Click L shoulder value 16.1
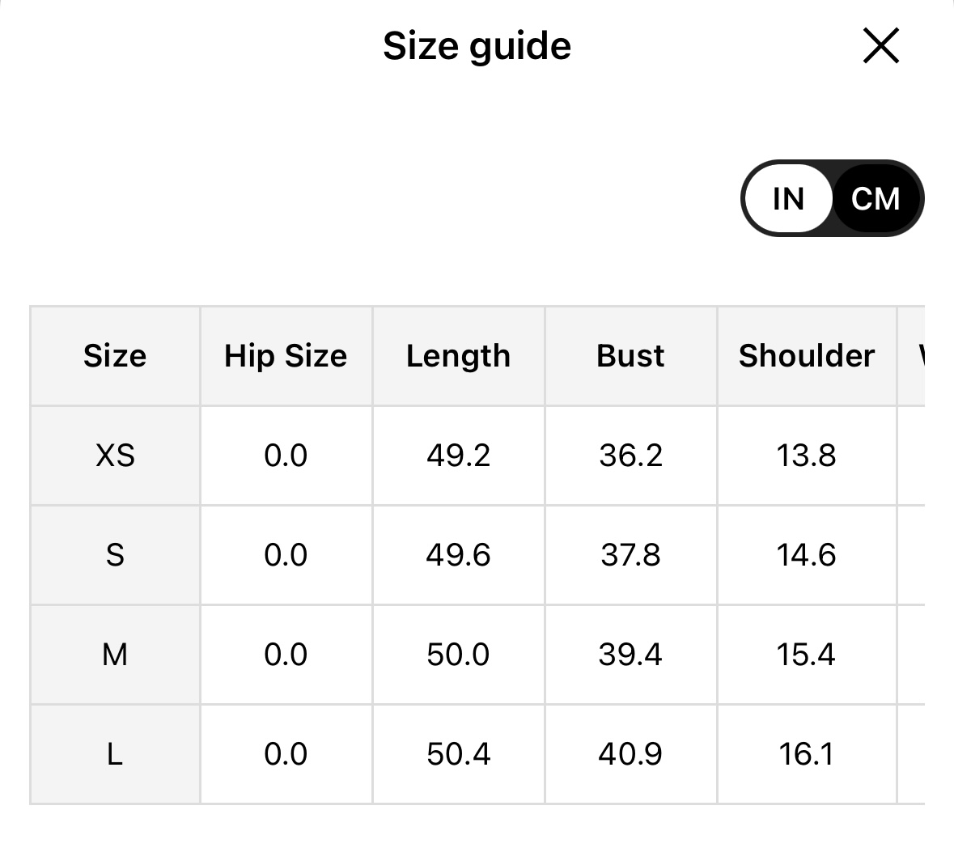Image resolution: width=954 pixels, height=848 pixels. pos(806,754)
